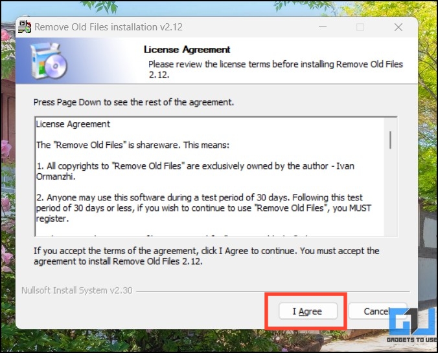Minimize the installation window
438x353 pixels.
click(x=323, y=27)
